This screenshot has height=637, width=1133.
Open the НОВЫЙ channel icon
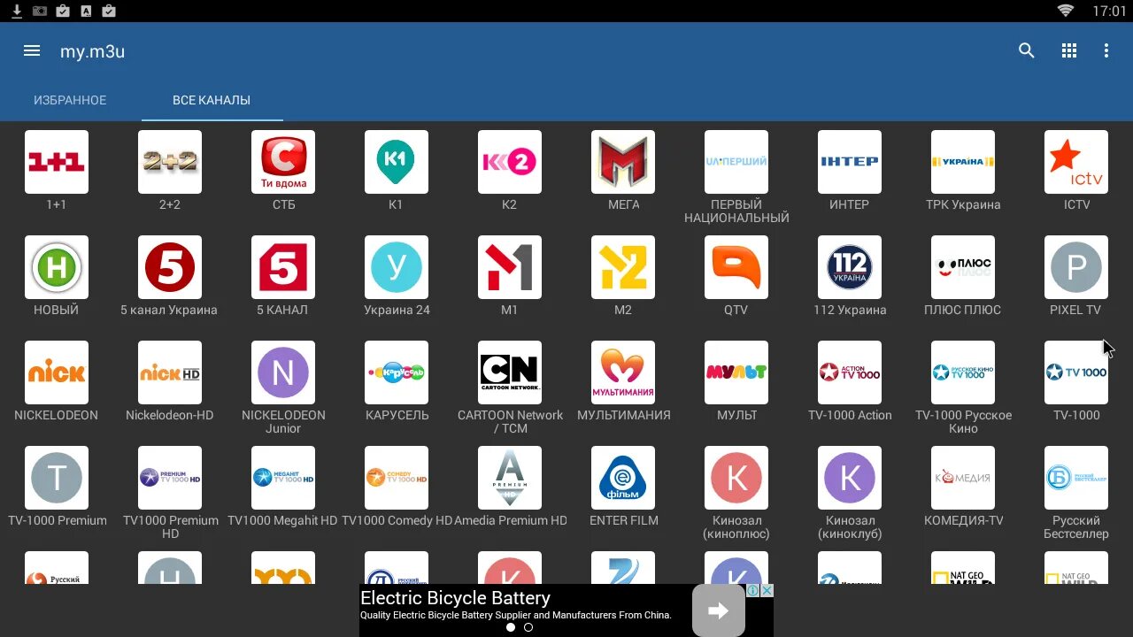pos(57,267)
